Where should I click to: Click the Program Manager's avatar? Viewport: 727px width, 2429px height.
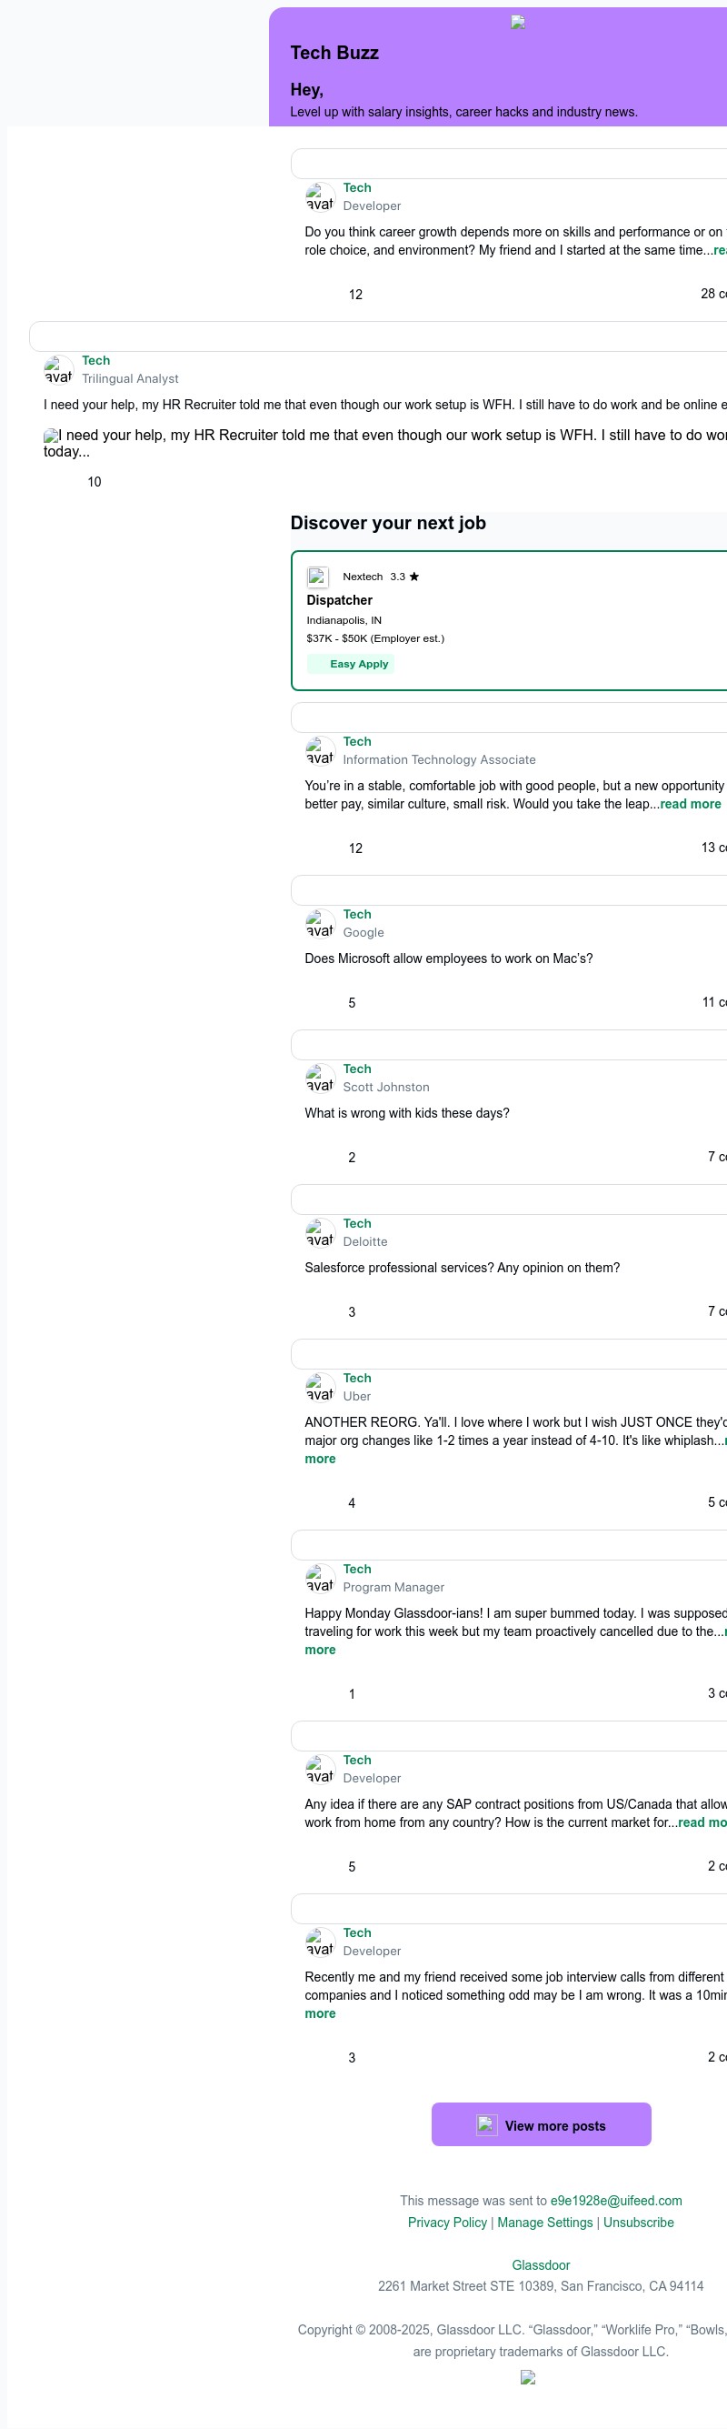tap(319, 1578)
